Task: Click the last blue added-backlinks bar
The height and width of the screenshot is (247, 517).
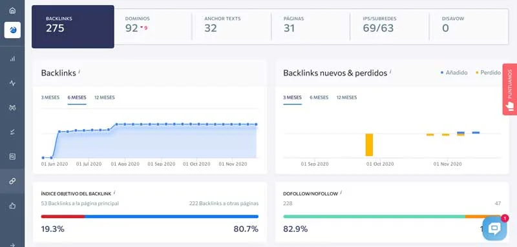Action: tap(476, 133)
